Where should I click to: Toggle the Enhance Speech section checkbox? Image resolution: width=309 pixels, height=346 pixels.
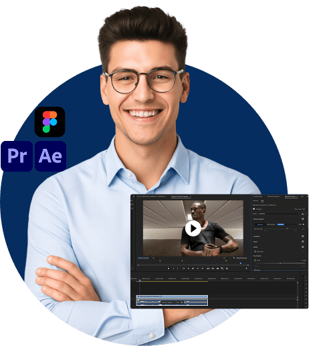(x=302, y=219)
